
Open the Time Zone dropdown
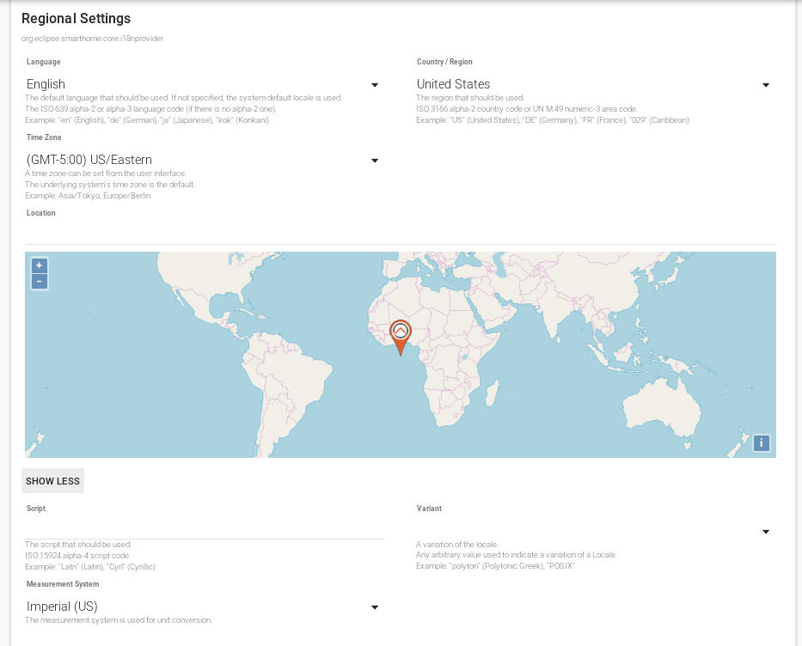pos(203,160)
